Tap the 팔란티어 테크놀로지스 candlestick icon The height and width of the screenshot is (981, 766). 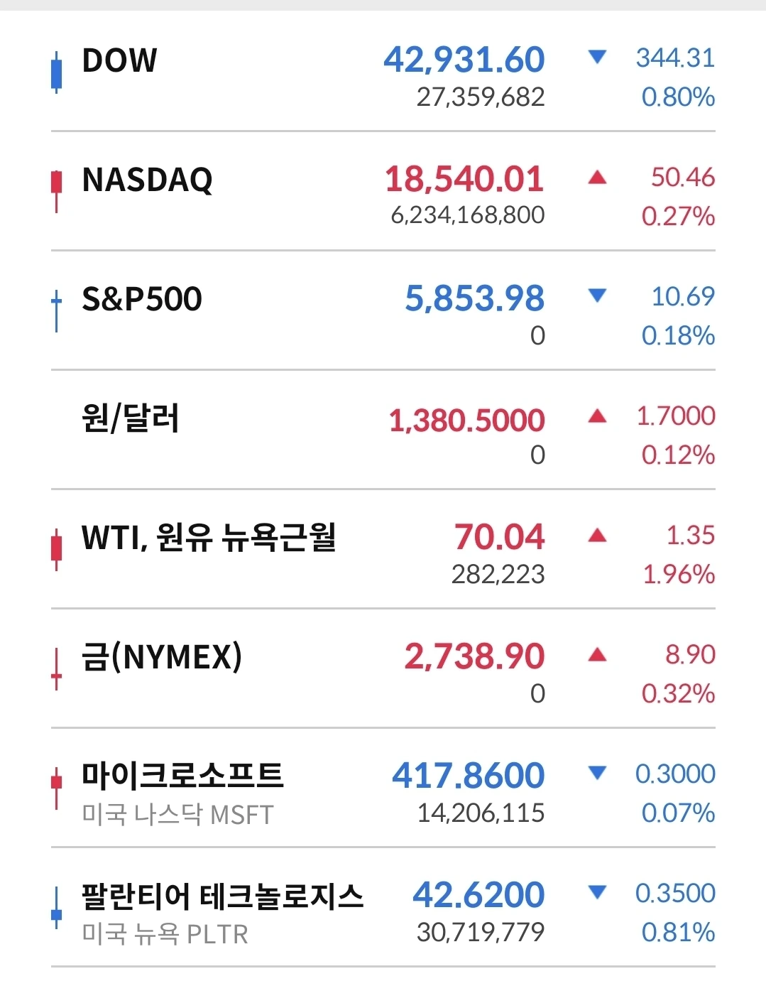point(56,907)
